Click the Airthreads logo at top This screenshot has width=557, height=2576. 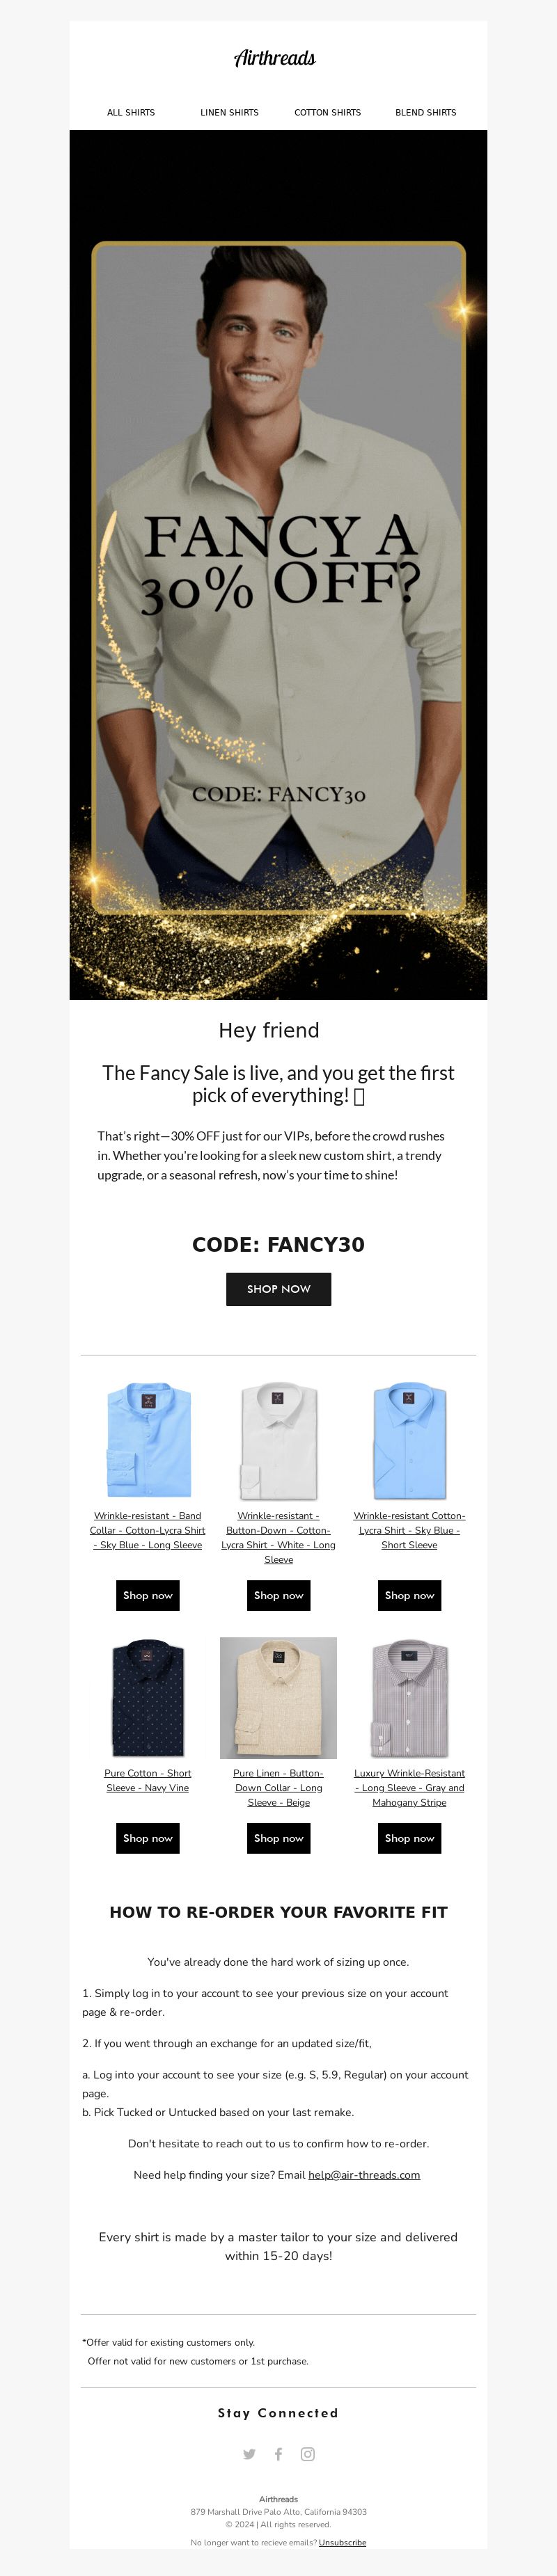pyautogui.click(x=275, y=58)
